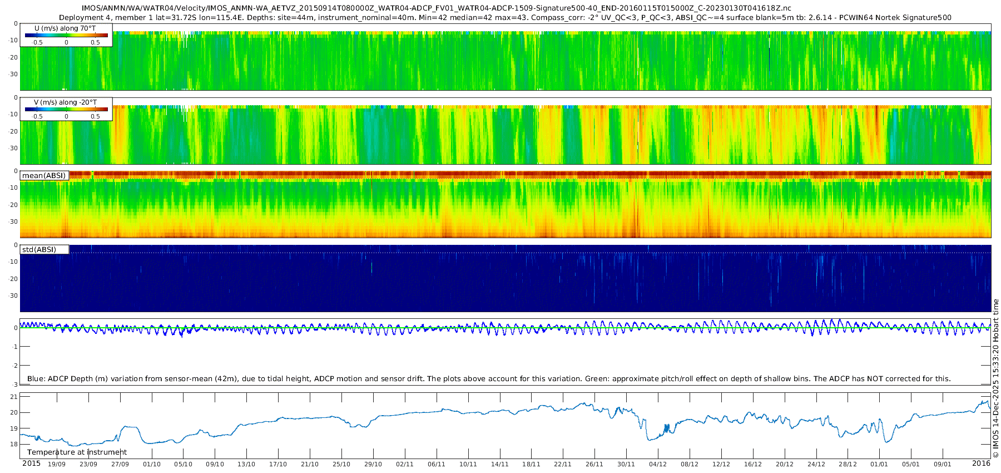Screen dimensions: 1001x473
Task: Select the std(ABSI) panel label
Action: (39, 250)
